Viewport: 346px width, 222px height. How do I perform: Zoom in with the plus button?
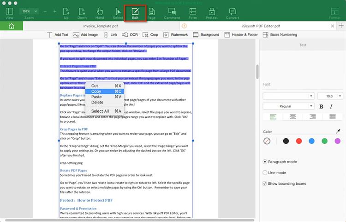coord(55,11)
